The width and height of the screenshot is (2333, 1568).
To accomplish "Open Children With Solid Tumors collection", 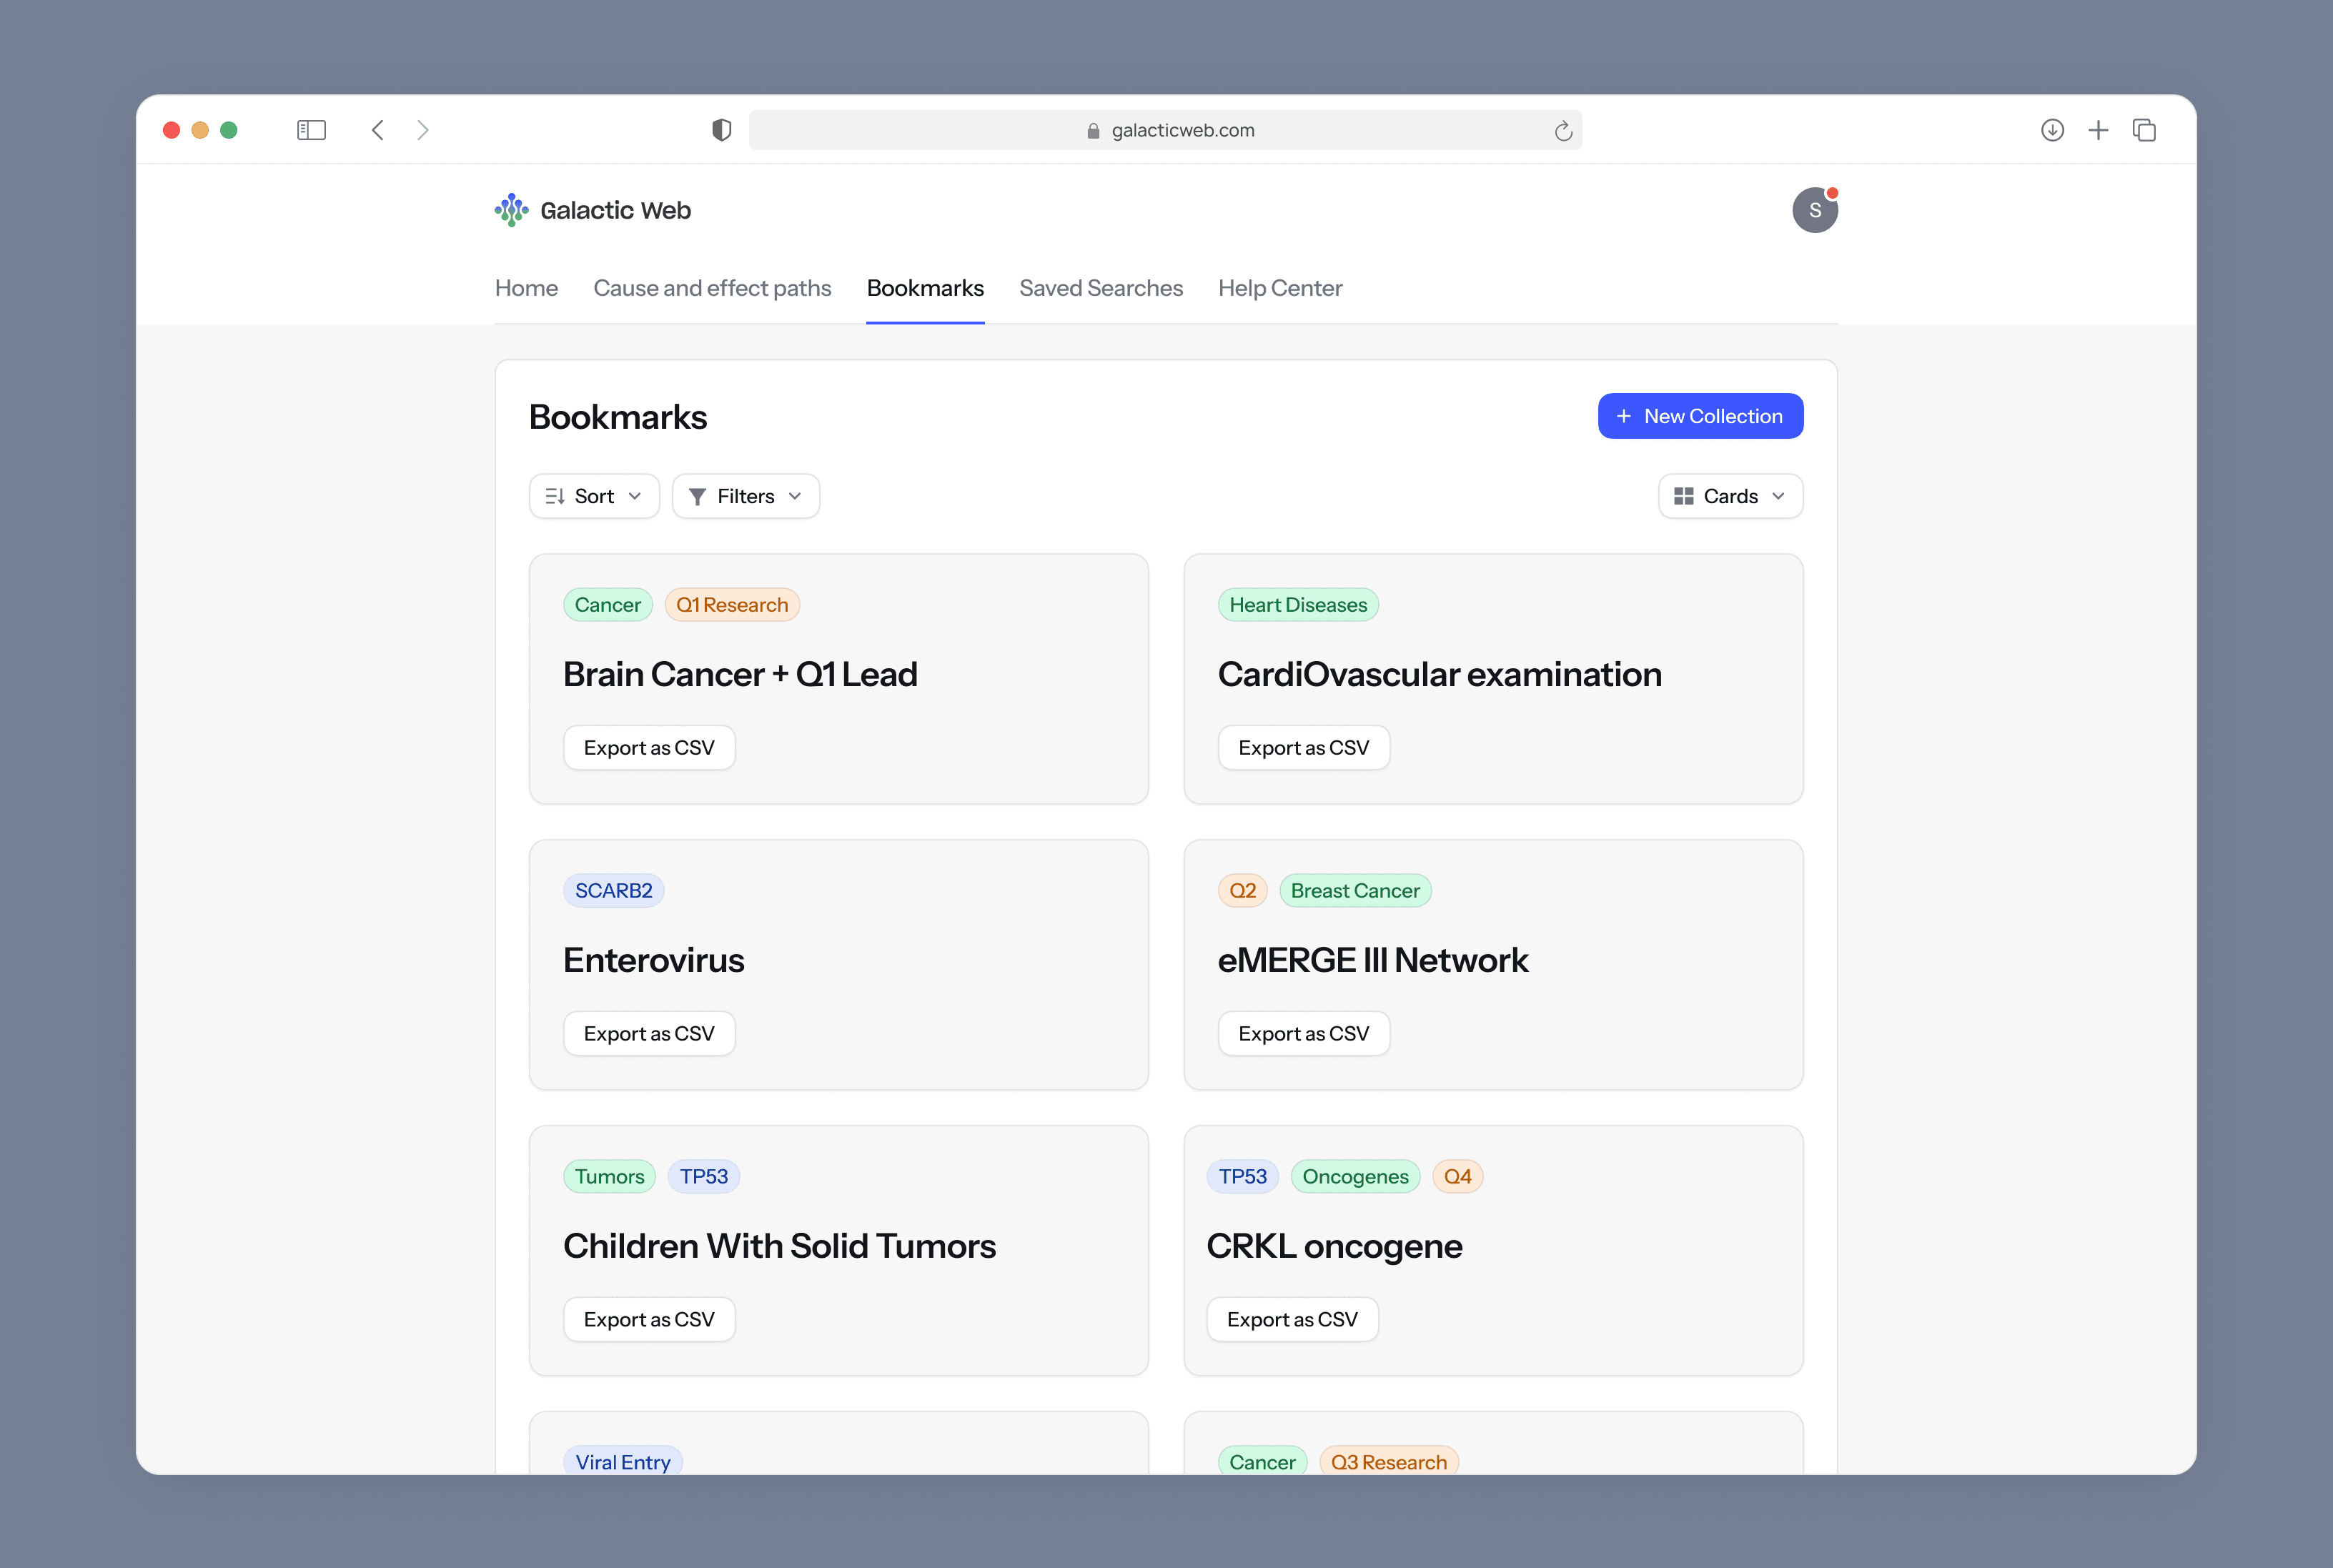I will pos(779,1247).
